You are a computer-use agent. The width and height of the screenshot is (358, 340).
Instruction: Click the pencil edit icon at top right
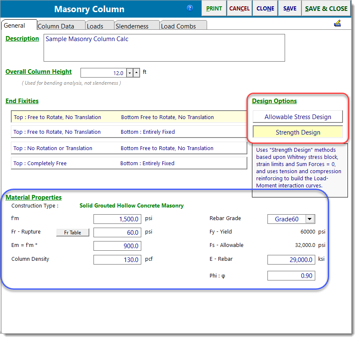coord(337,23)
